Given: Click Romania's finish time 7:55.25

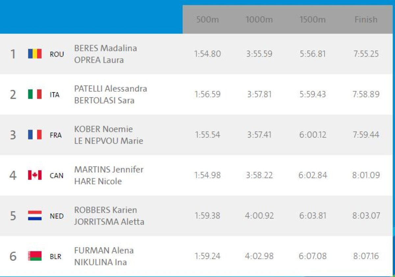Looking at the screenshot, I should click(x=366, y=54).
